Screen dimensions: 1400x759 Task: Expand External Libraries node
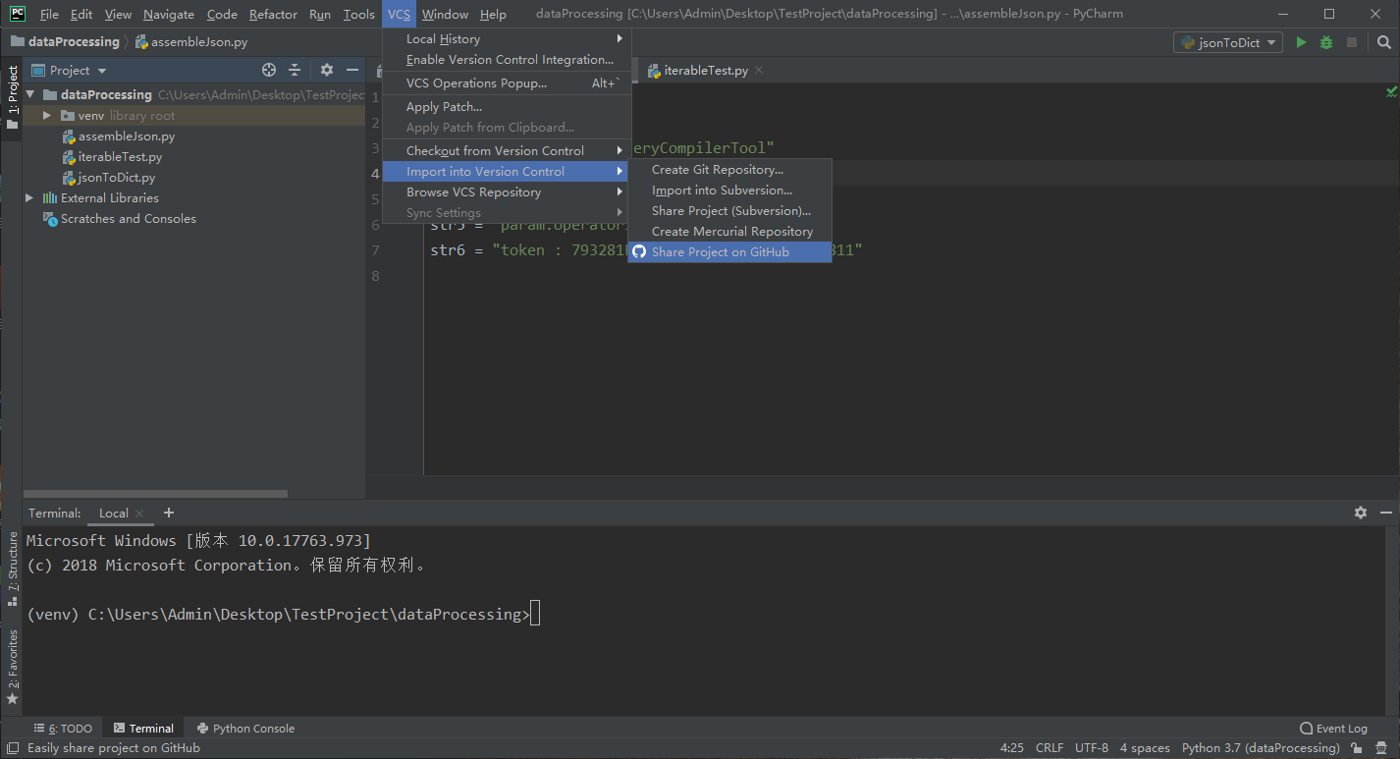point(30,197)
